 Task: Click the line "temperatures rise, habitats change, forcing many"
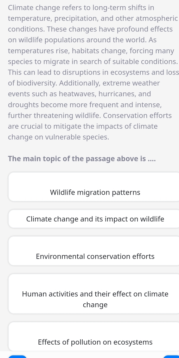pyautogui.click(x=91, y=51)
